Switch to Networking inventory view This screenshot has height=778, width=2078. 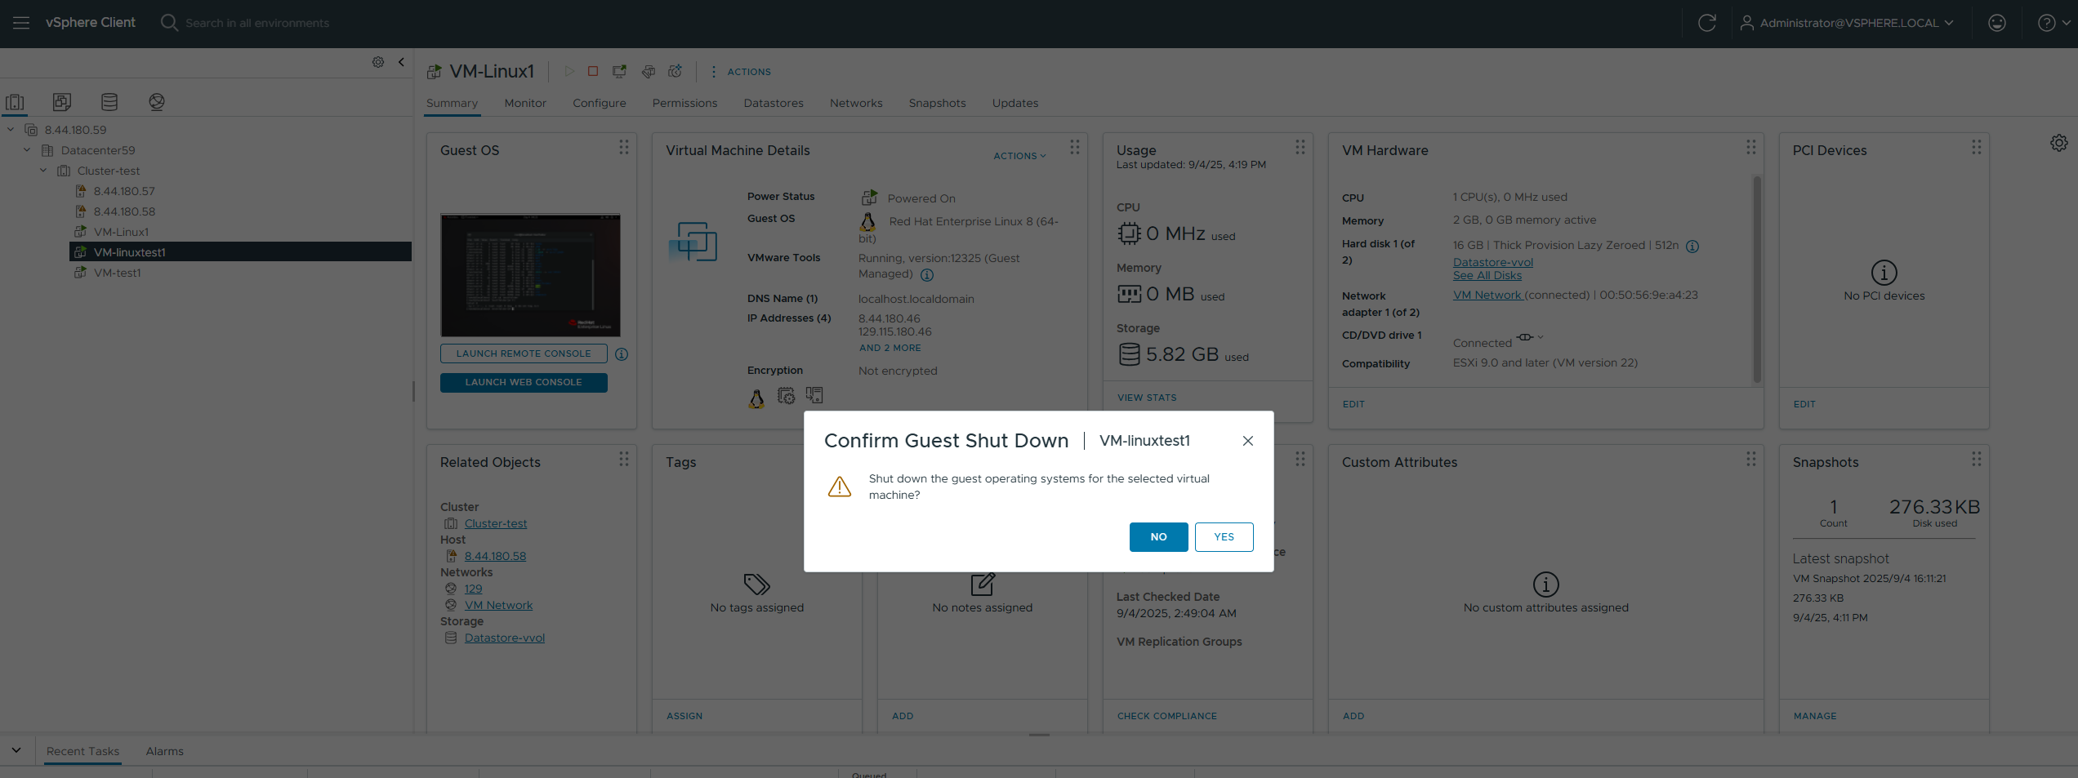point(157,102)
